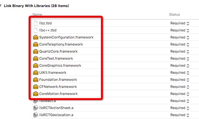The image size is (199, 119).
Task: Open the Required status popup for UIKit.framework
Action: [x=180, y=73]
